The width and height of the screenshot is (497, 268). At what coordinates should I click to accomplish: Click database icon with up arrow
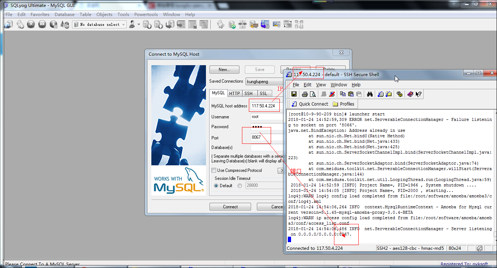coord(158,24)
